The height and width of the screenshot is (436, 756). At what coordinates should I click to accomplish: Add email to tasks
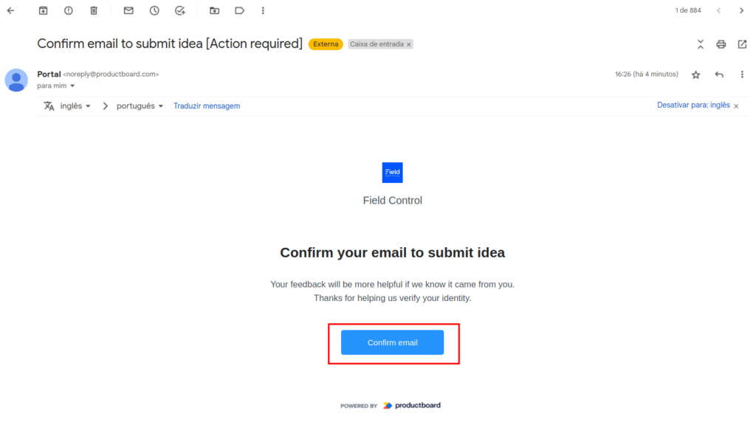click(179, 10)
